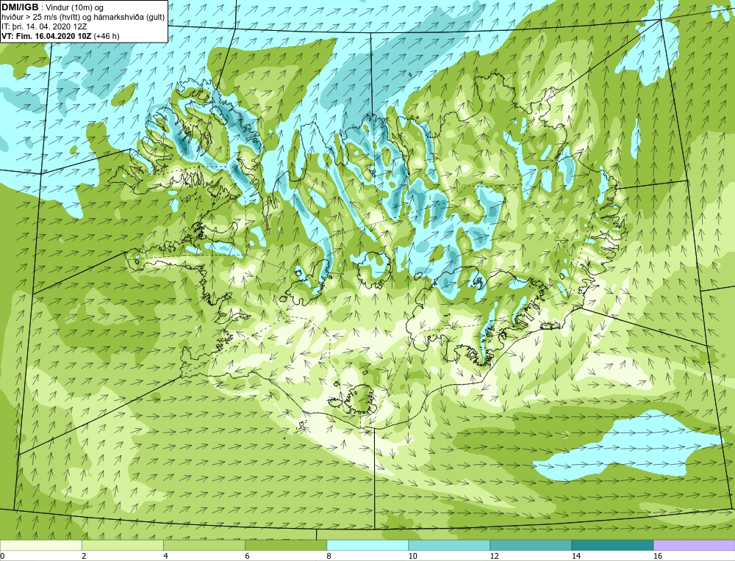735x561 pixels.
Task: Click the scale label '16'
Action: 658,556
